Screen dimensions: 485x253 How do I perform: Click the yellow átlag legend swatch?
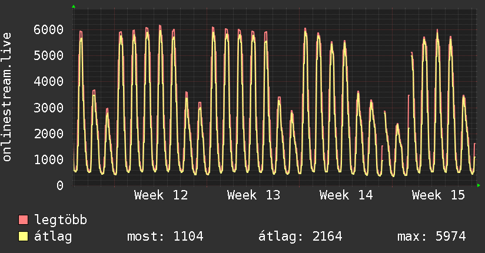(24, 237)
